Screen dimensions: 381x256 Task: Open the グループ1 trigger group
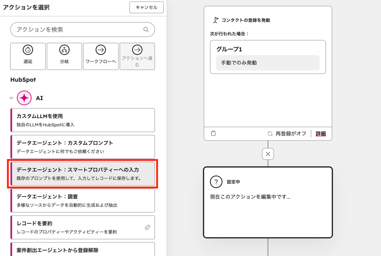tap(268, 57)
